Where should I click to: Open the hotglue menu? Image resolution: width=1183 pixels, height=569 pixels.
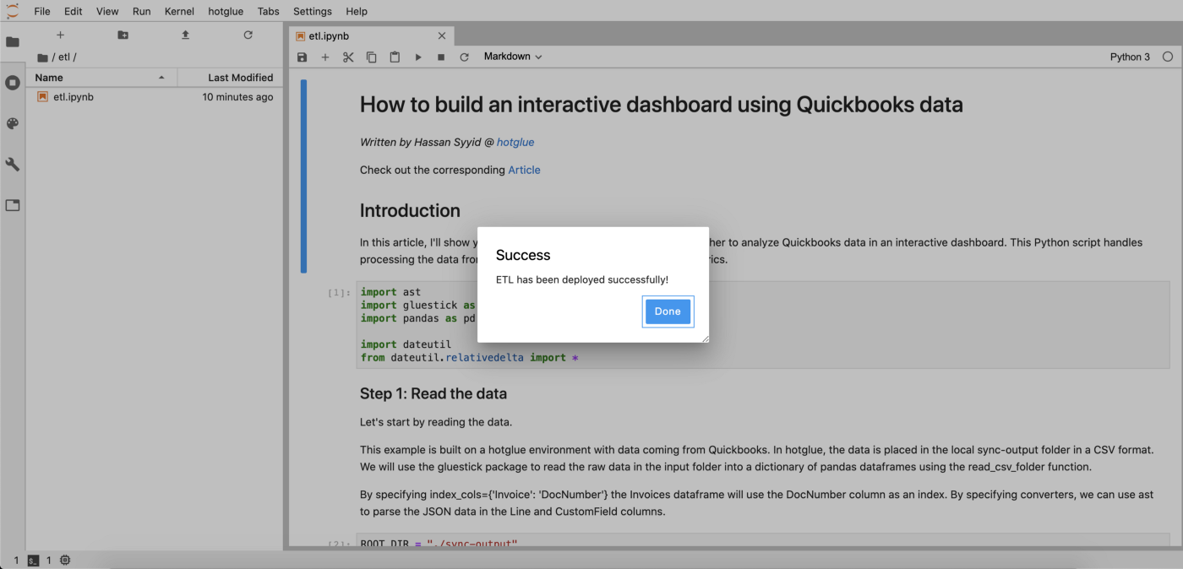(x=226, y=12)
